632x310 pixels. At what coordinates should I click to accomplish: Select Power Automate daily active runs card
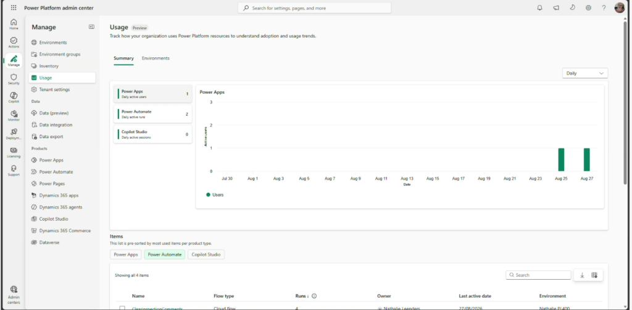tap(153, 114)
